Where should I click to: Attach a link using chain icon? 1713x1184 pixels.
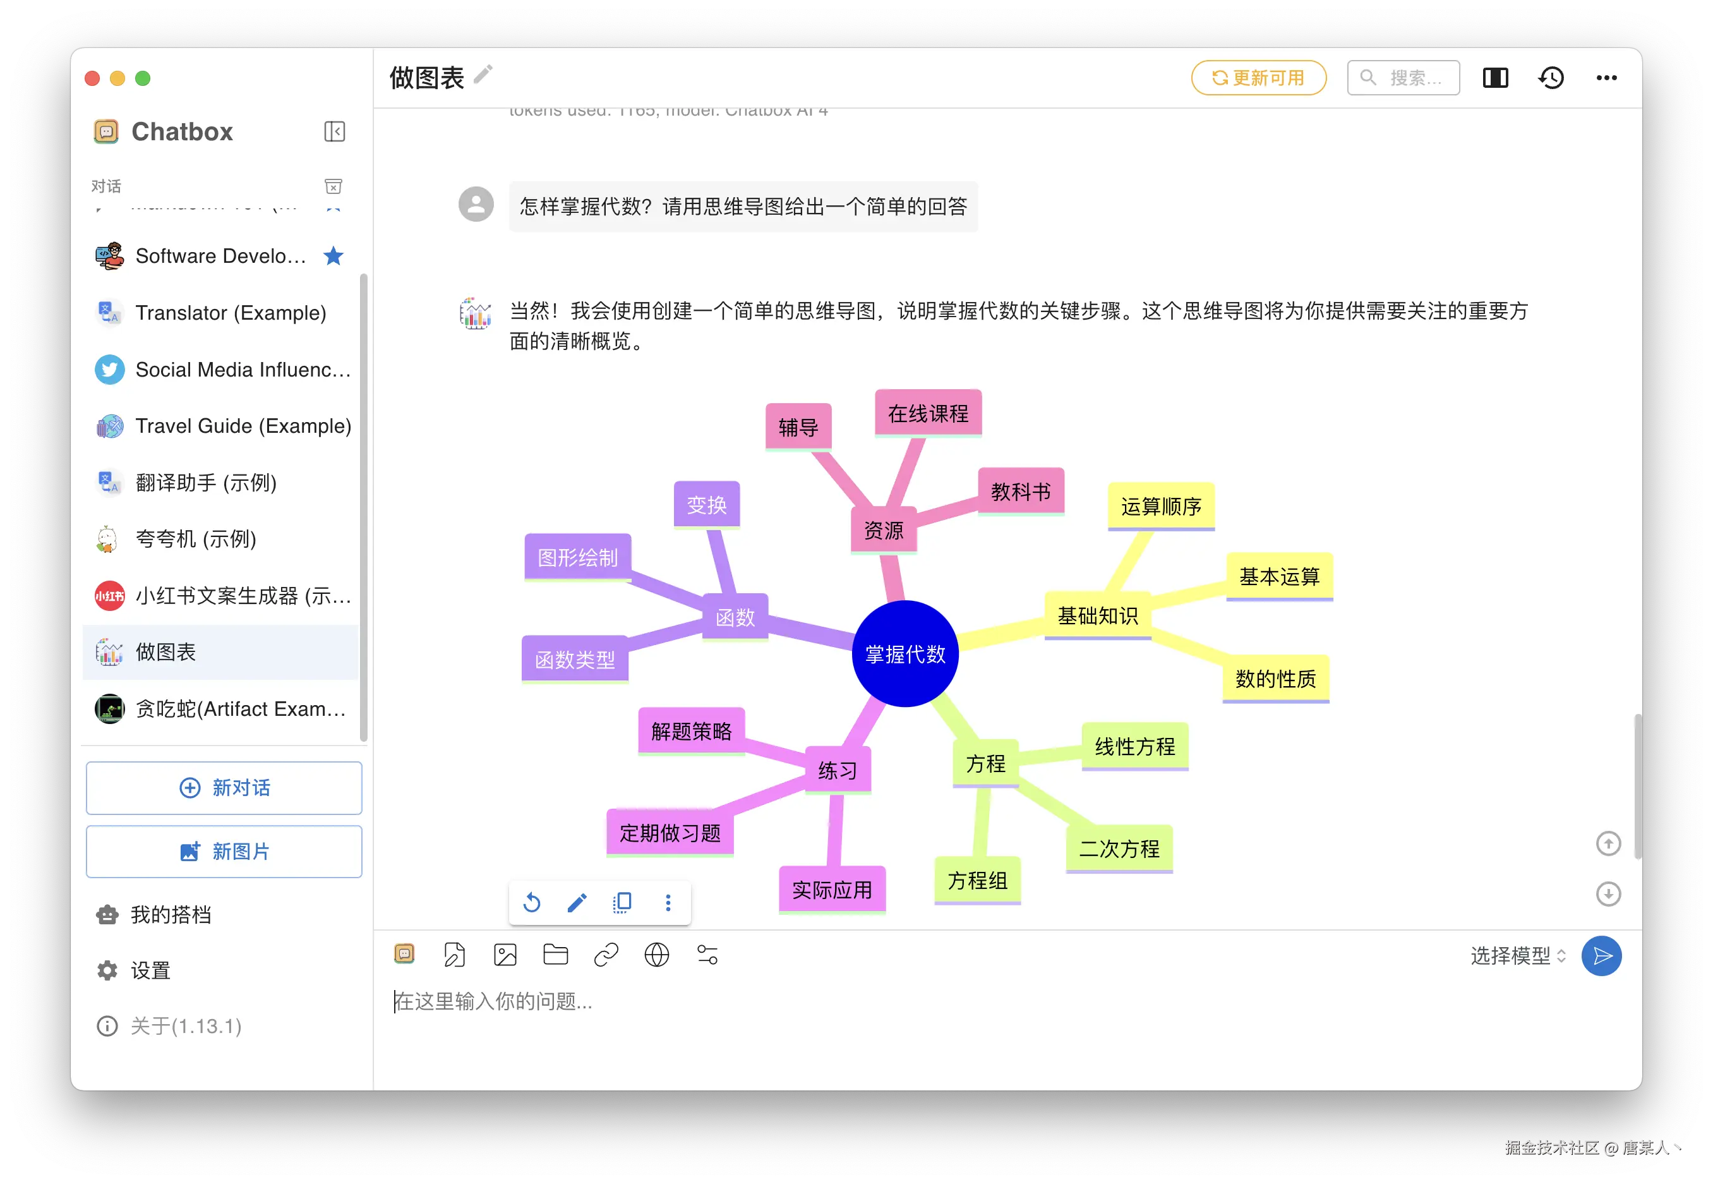pos(606,955)
